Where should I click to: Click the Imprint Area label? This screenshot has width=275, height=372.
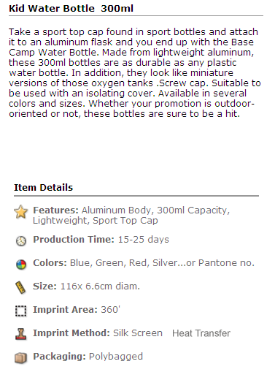tap(65, 309)
